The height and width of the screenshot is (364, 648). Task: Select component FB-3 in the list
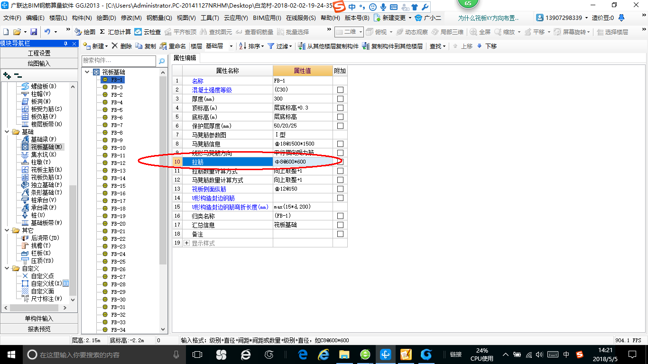[117, 87]
